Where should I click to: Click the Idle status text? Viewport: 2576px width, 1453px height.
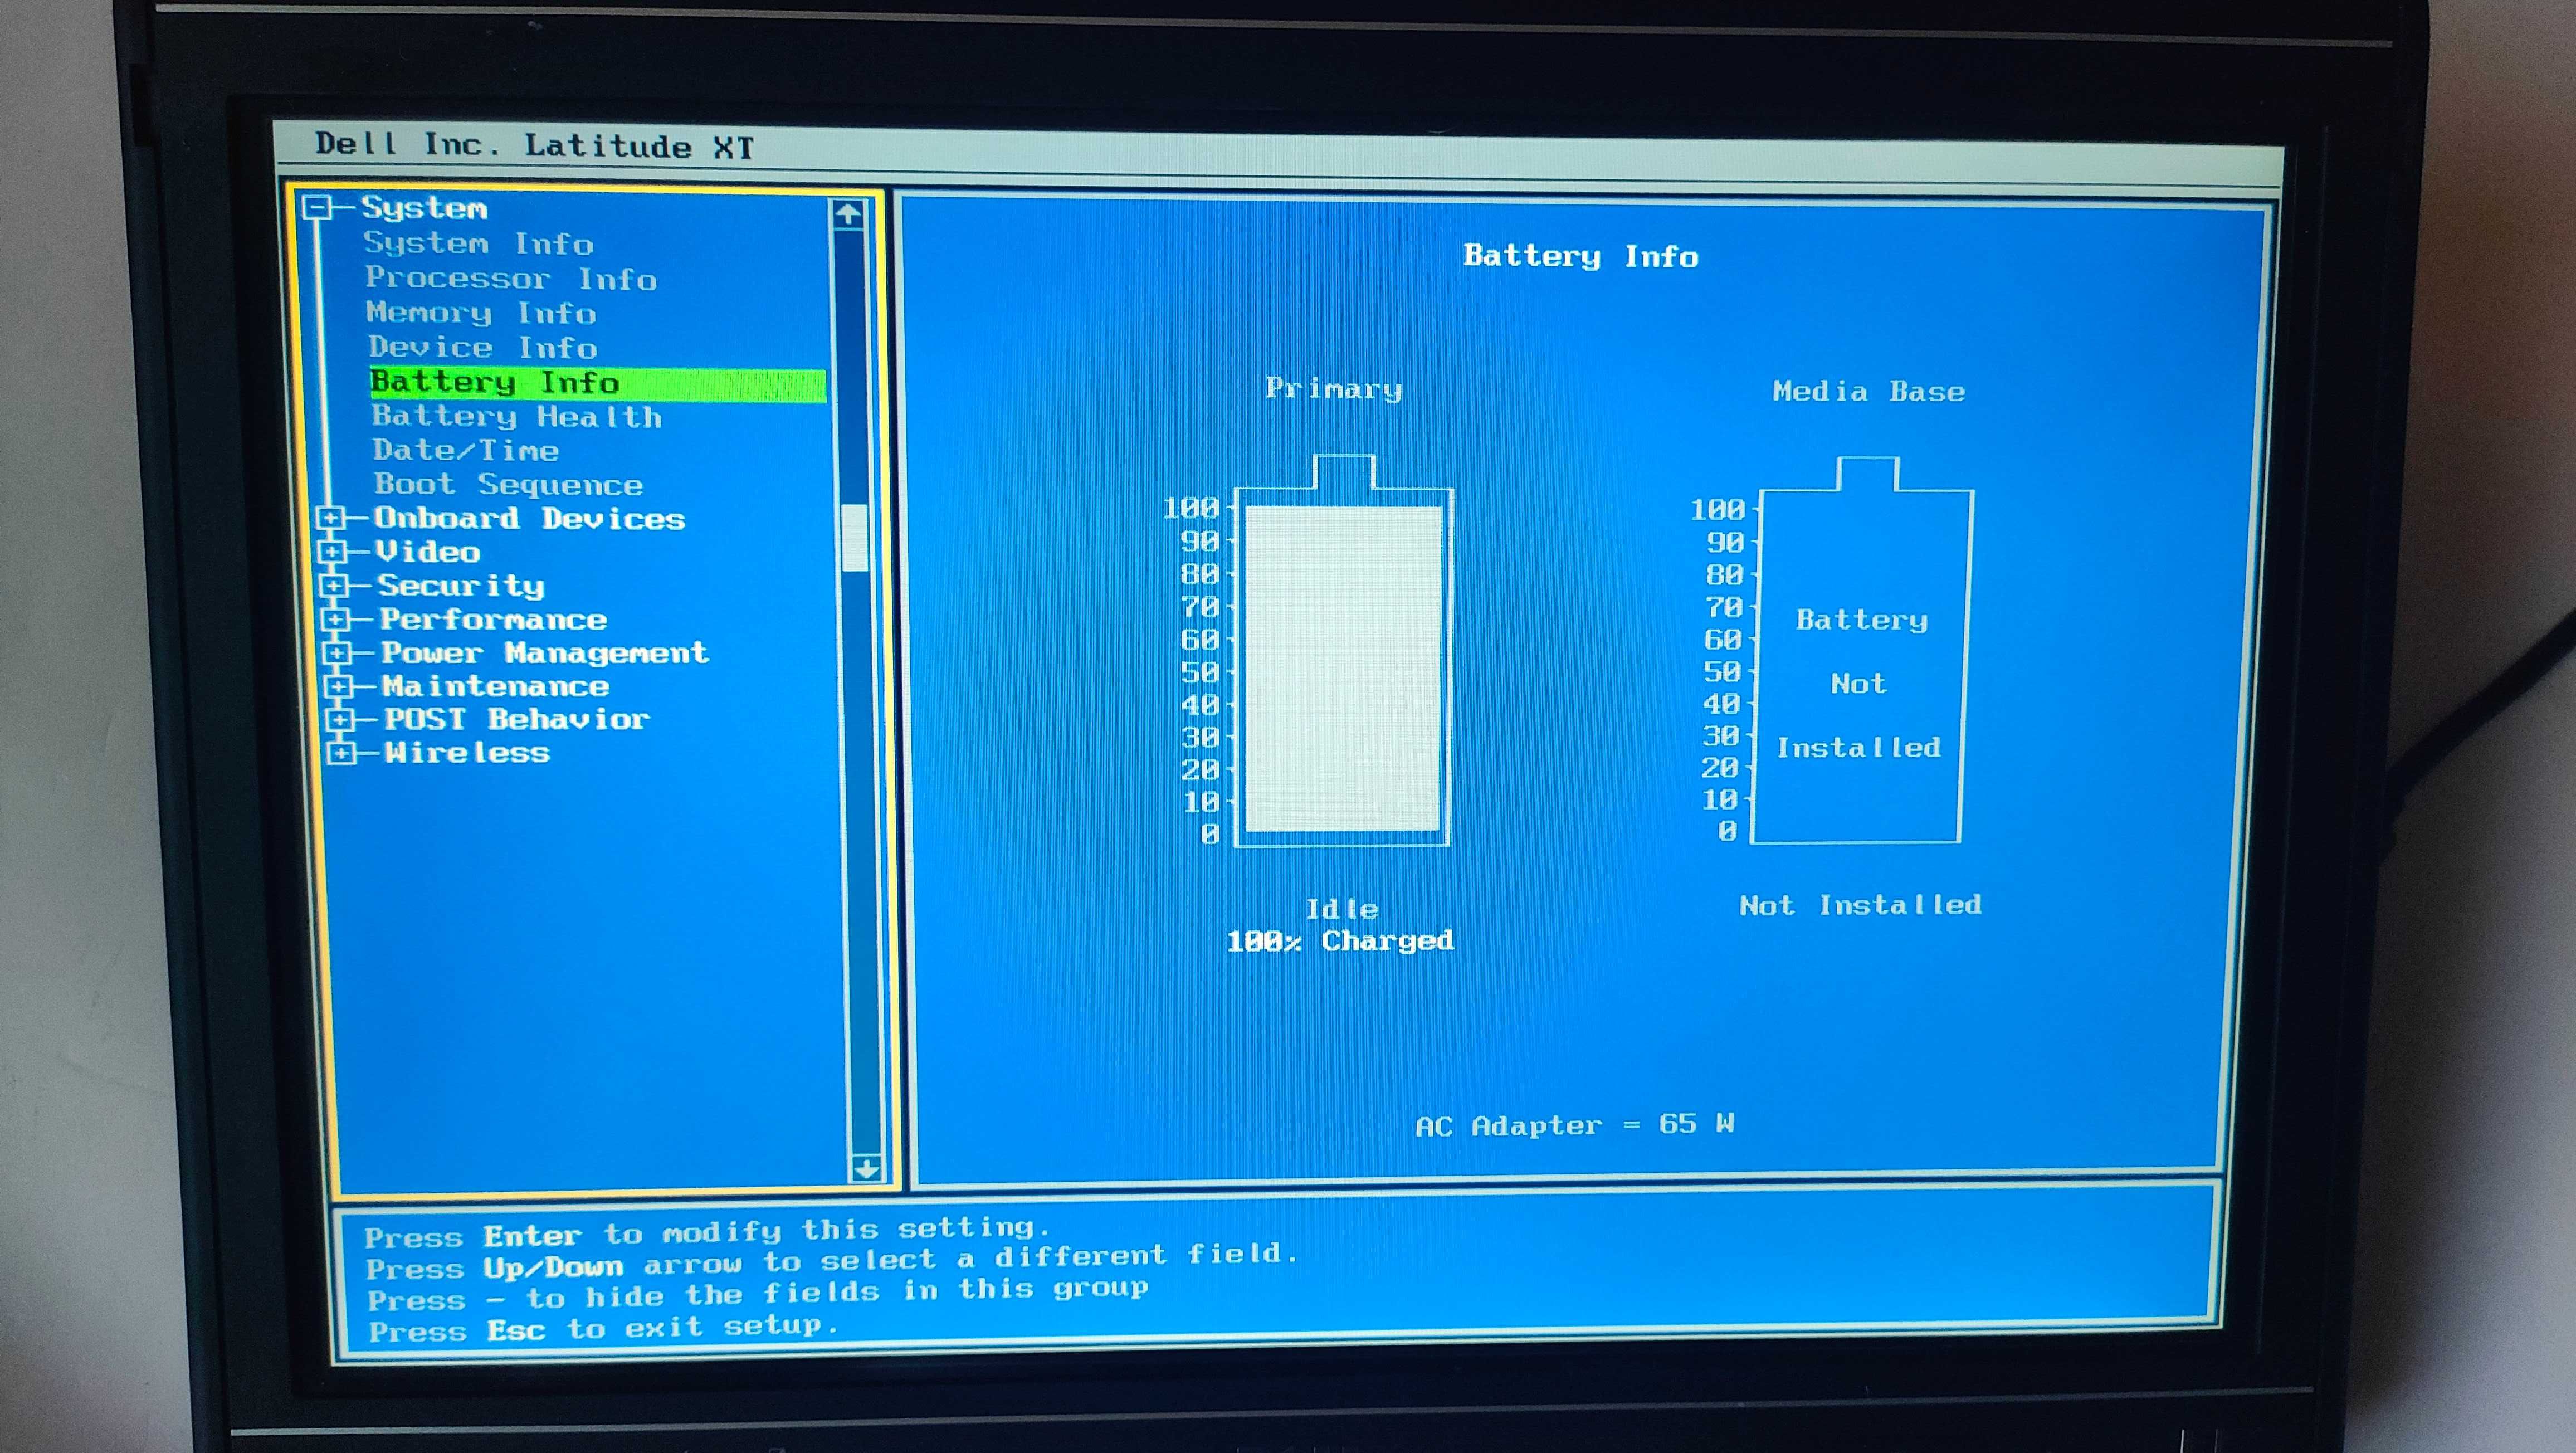click(1342, 908)
